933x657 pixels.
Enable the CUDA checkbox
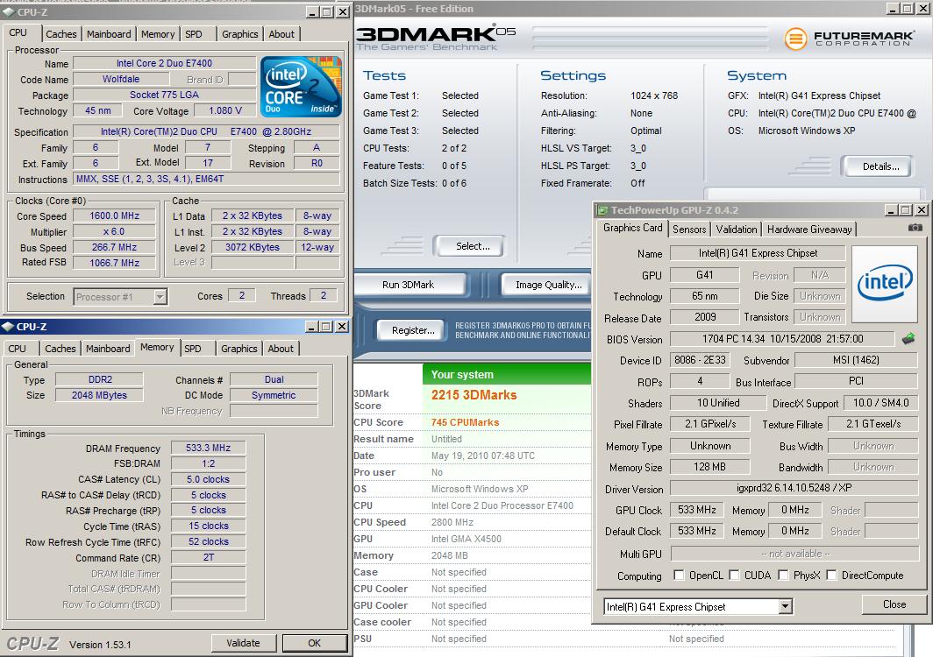pyautogui.click(x=734, y=575)
